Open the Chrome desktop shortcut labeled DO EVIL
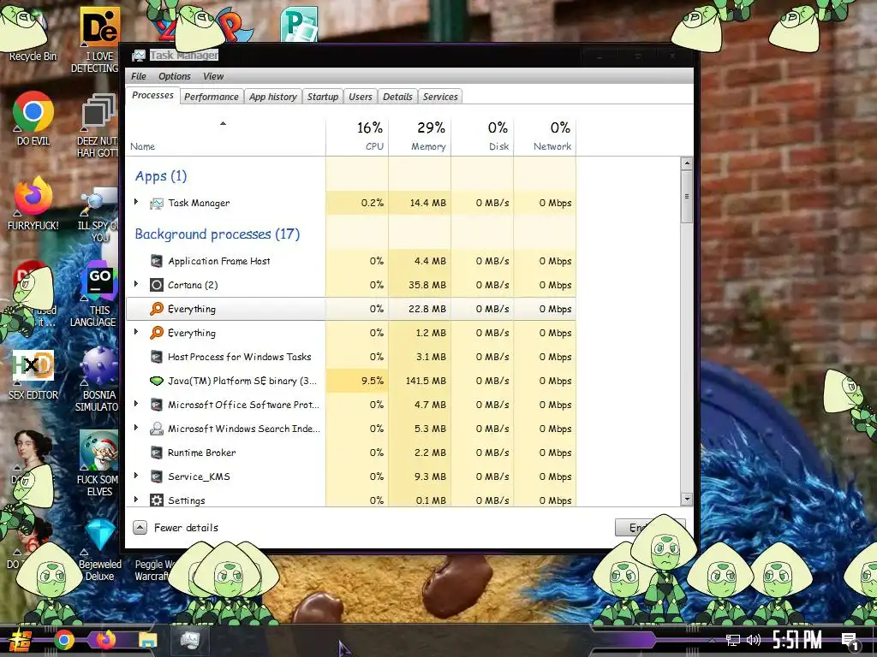 pos(33,112)
